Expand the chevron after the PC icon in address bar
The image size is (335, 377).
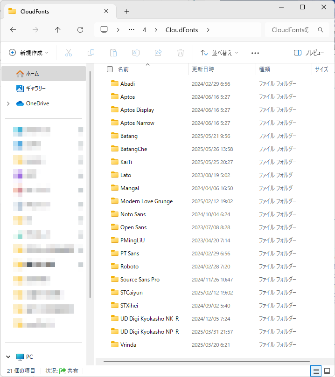click(118, 30)
